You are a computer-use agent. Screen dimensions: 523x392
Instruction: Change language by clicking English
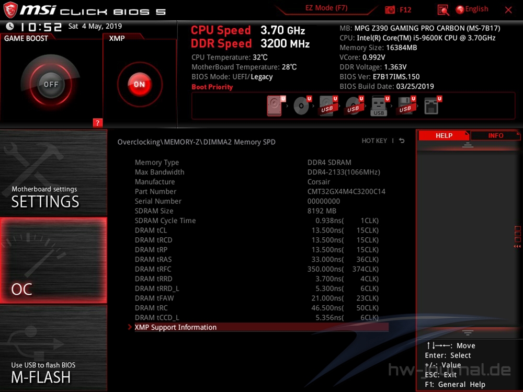(x=476, y=9)
